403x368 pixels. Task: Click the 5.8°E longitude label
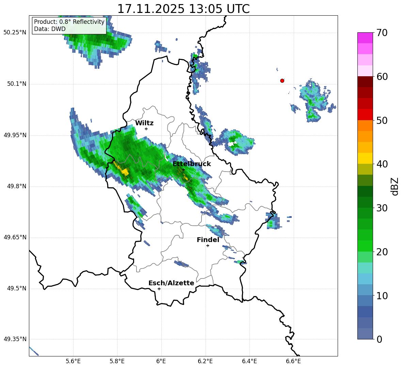coord(117,362)
